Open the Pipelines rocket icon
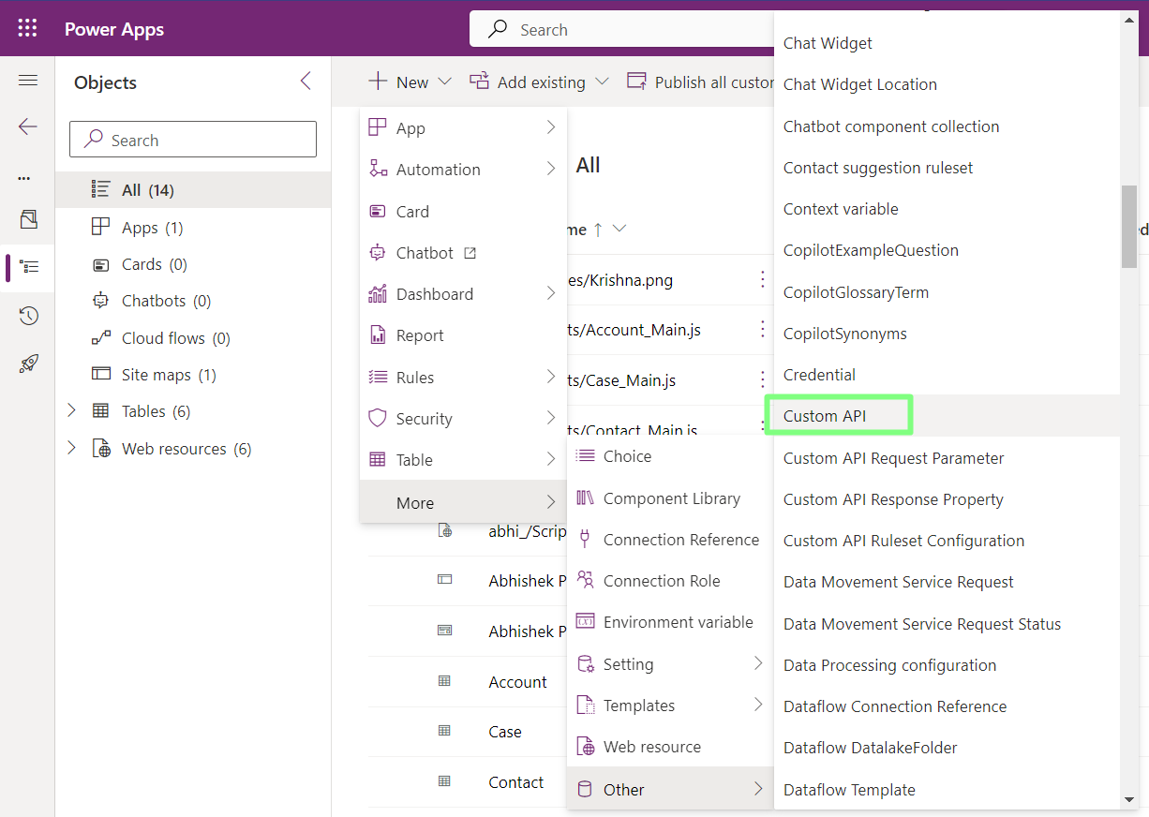 point(29,364)
